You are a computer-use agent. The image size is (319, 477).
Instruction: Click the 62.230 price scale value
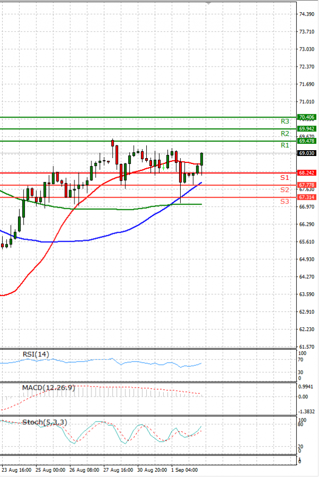[x=307, y=330]
